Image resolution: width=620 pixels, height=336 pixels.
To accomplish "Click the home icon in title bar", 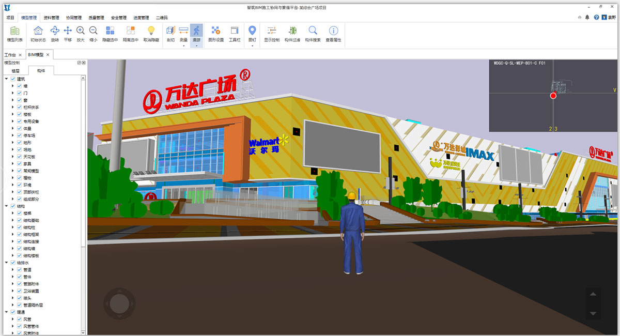I will tap(580, 17).
